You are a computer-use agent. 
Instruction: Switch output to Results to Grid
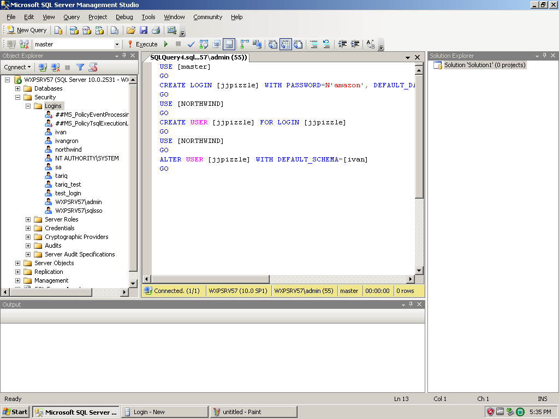[286, 44]
